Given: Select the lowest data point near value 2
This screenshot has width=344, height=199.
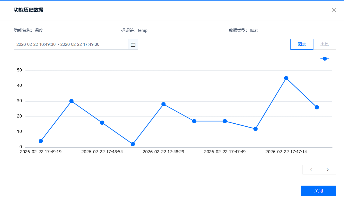Looking at the screenshot, I should (x=133, y=144).
